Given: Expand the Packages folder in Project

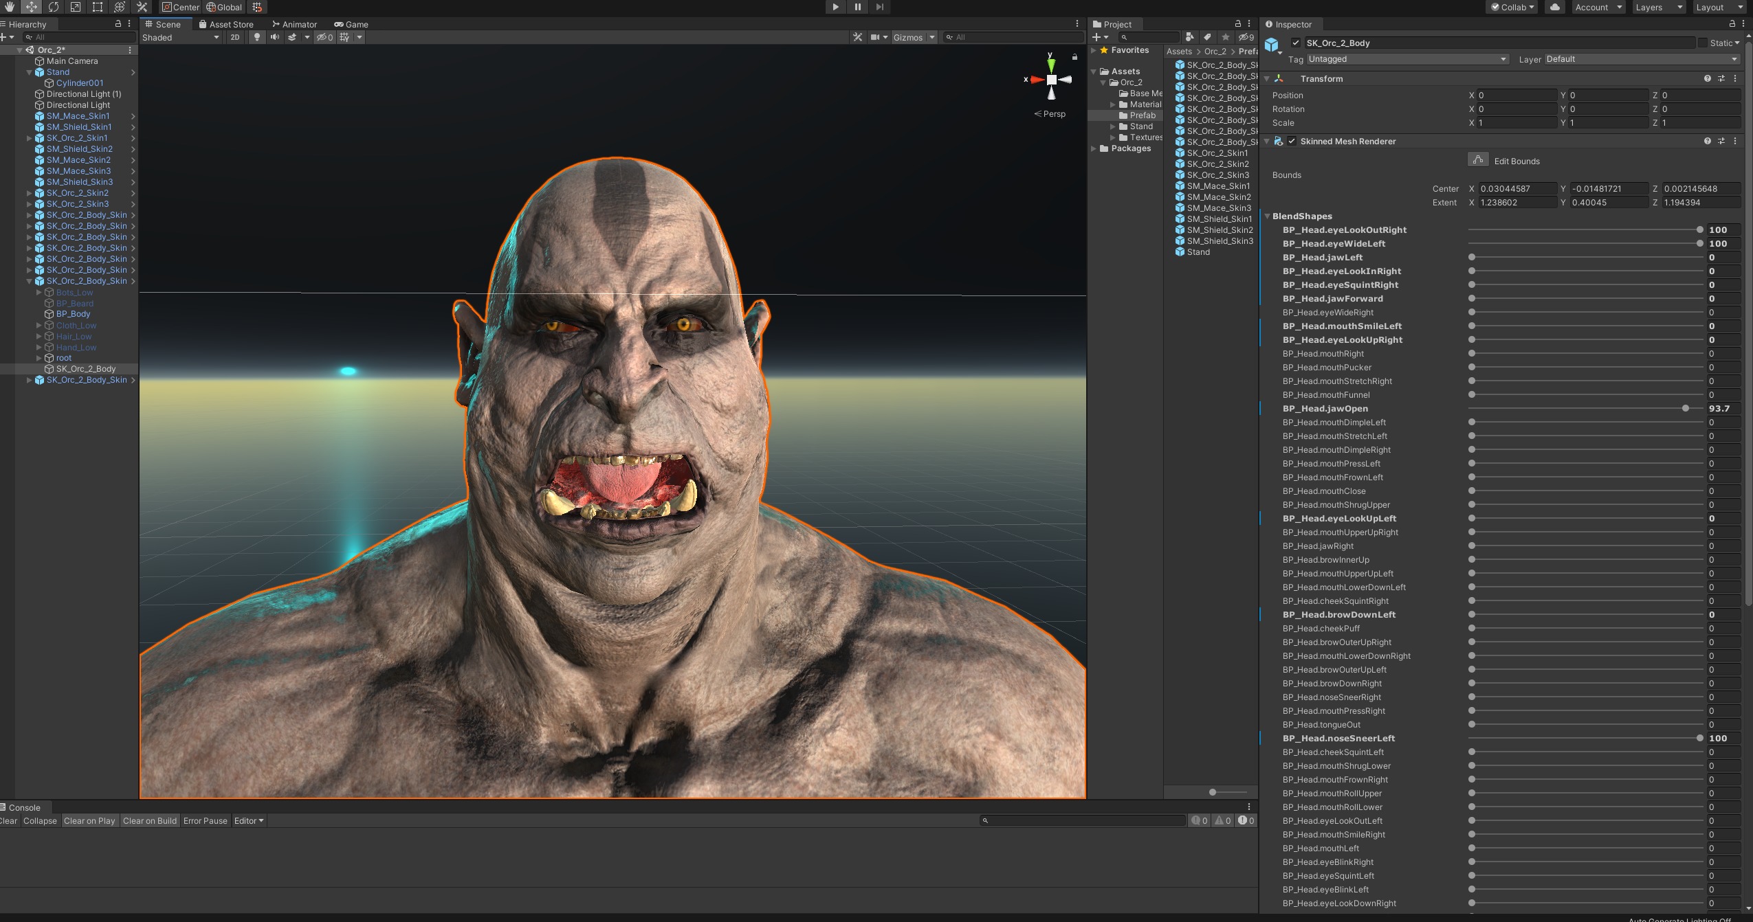Looking at the screenshot, I should click(x=1094, y=148).
